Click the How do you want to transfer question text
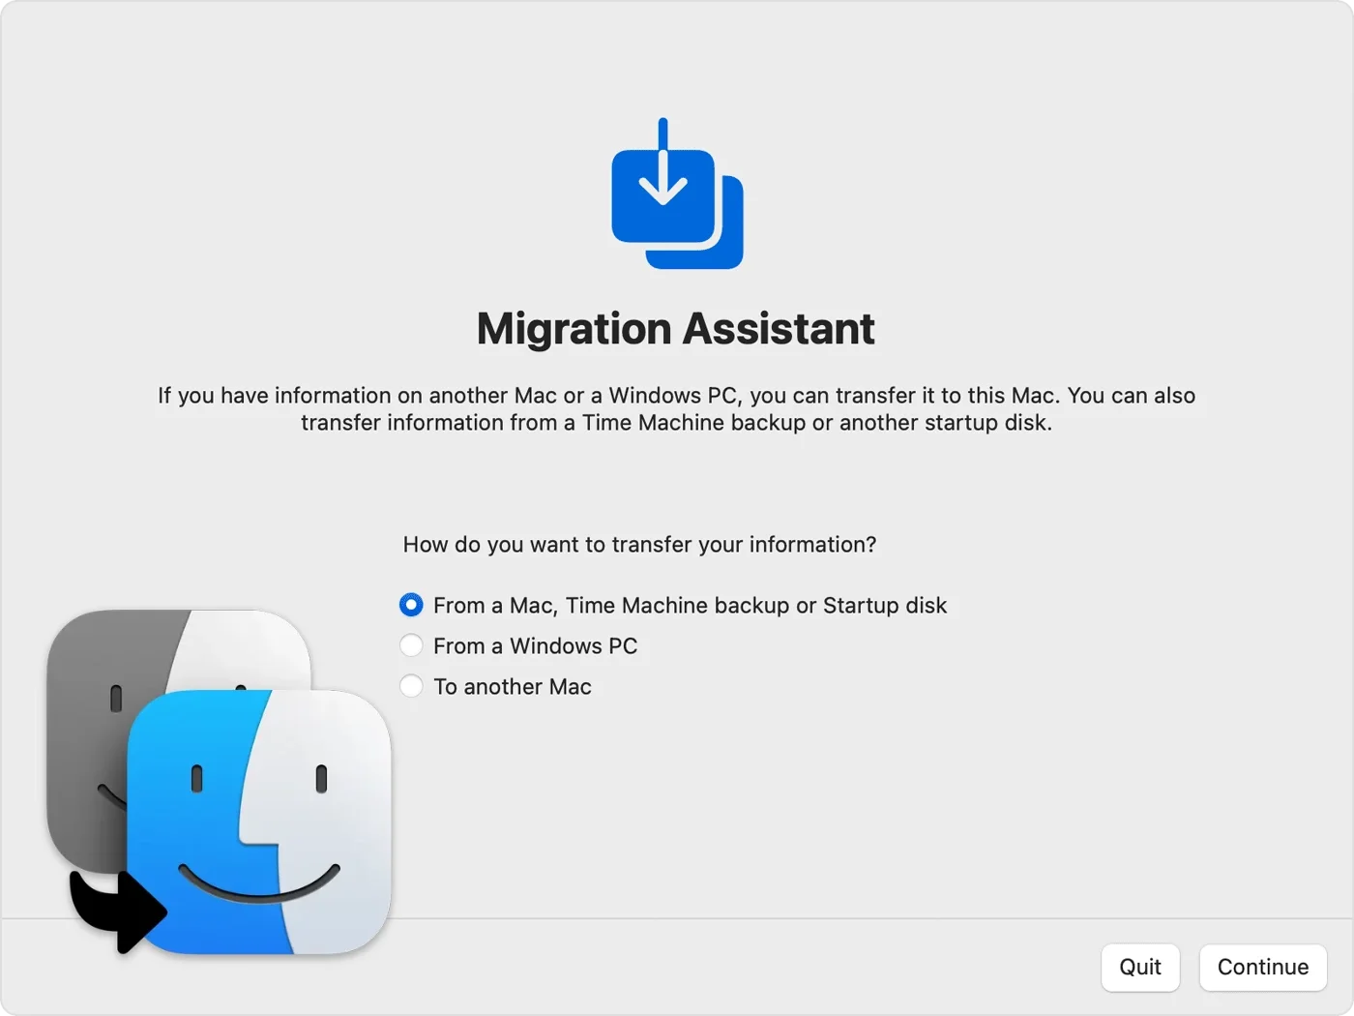This screenshot has height=1016, width=1354. pyautogui.click(x=639, y=545)
